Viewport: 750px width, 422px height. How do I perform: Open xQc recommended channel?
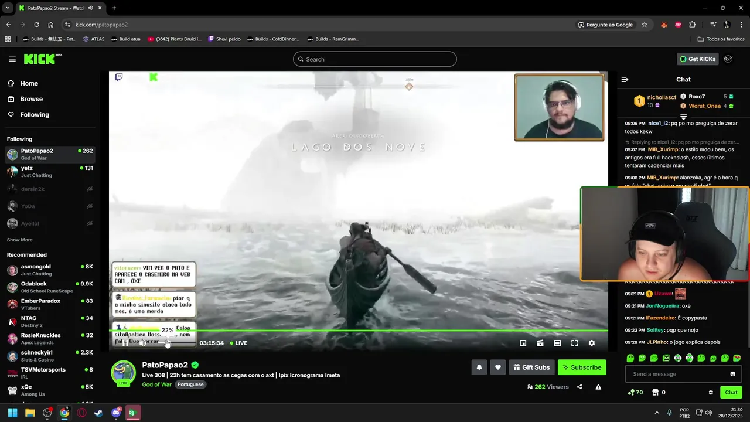tap(50, 390)
